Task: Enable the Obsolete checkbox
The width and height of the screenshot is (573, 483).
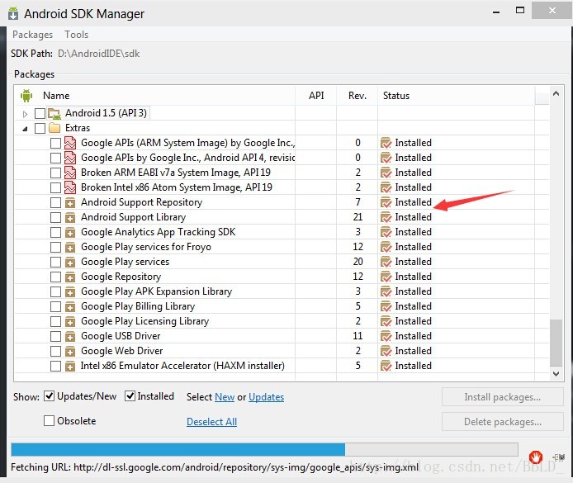Action: (49, 421)
